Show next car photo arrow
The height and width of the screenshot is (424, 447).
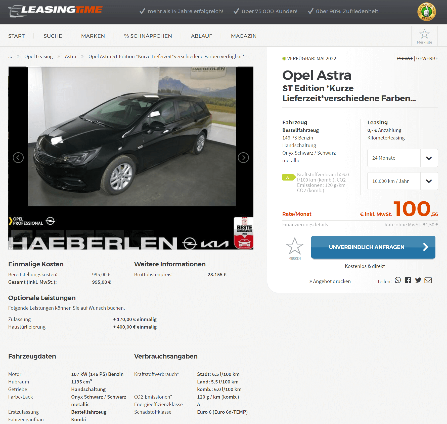pyautogui.click(x=243, y=158)
